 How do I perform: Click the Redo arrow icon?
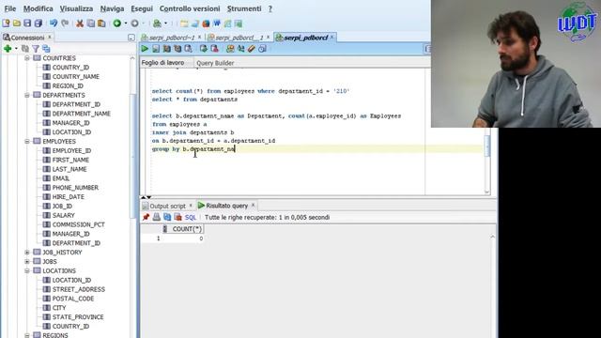(65, 23)
